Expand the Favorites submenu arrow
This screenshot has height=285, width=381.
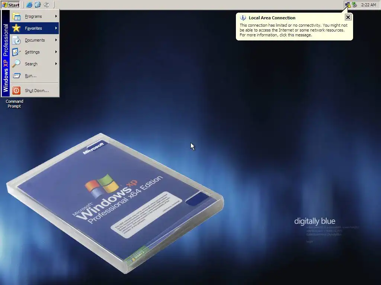pyautogui.click(x=56, y=28)
